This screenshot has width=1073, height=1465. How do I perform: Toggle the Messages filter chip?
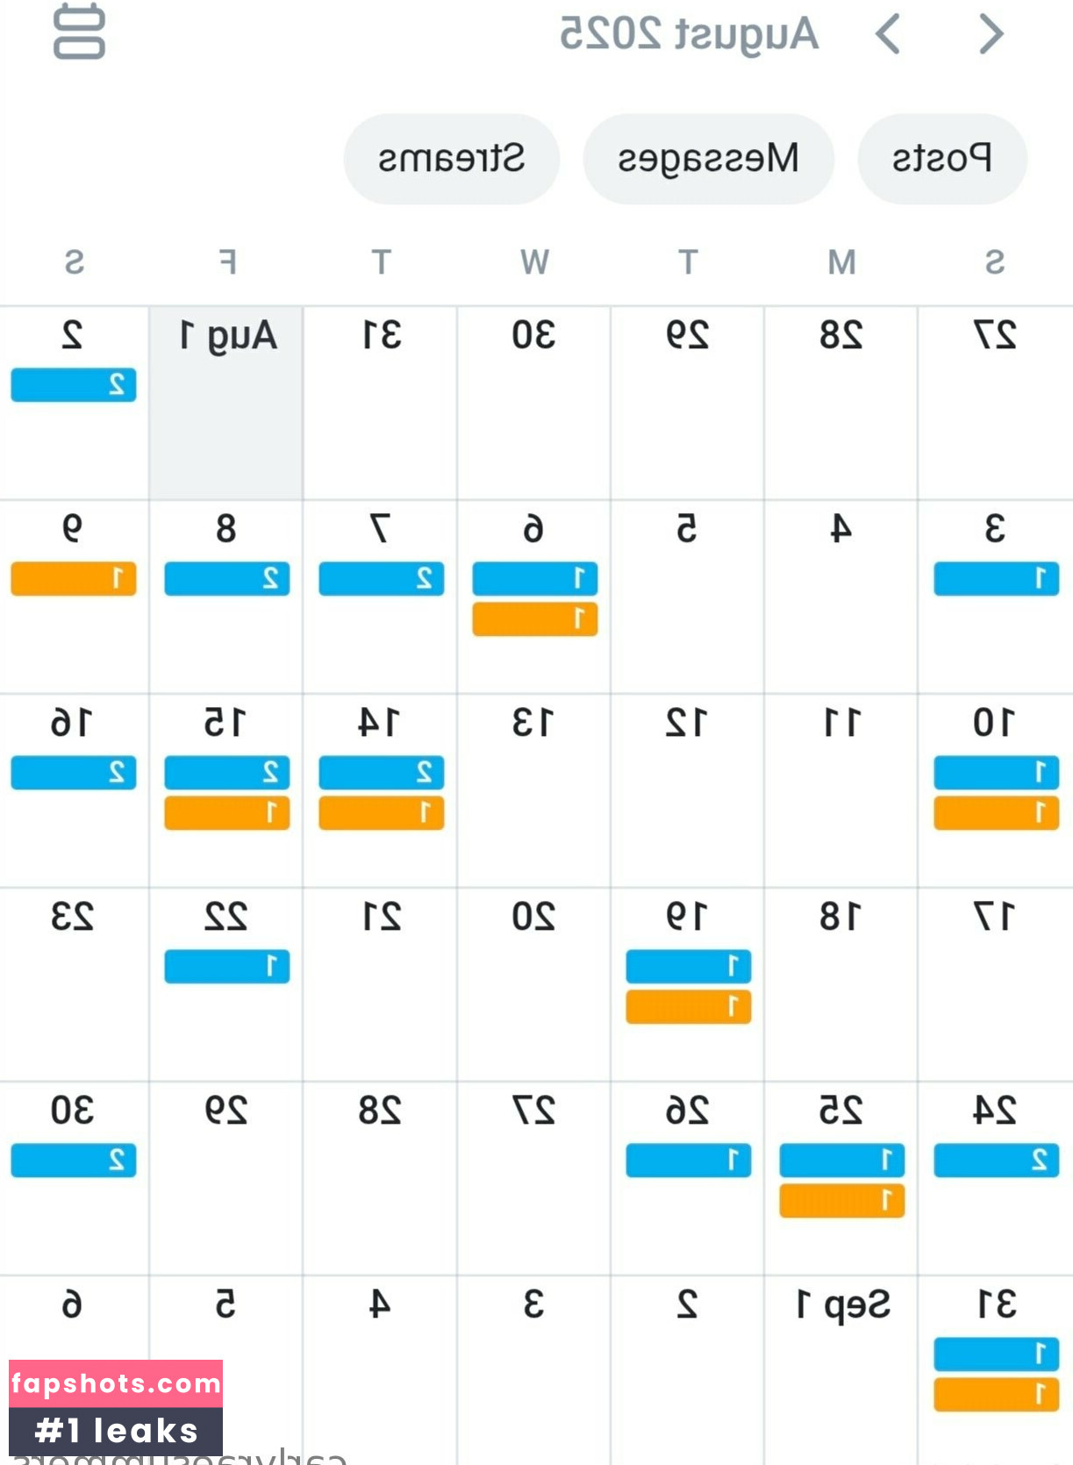pos(708,159)
